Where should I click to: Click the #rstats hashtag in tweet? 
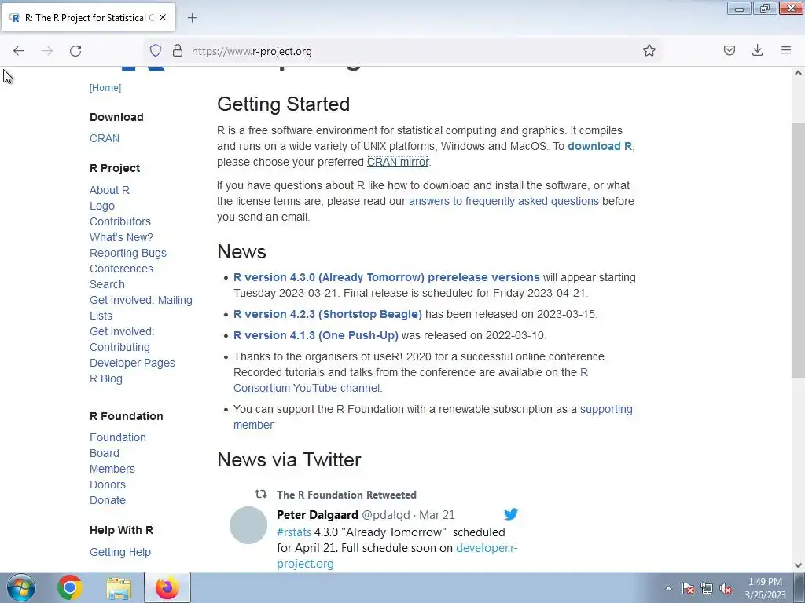pos(294,532)
